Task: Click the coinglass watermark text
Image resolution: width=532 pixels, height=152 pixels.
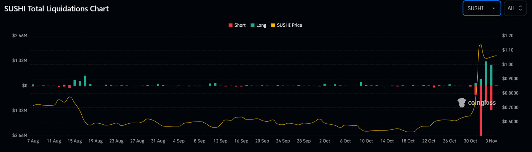Action: click(482, 103)
